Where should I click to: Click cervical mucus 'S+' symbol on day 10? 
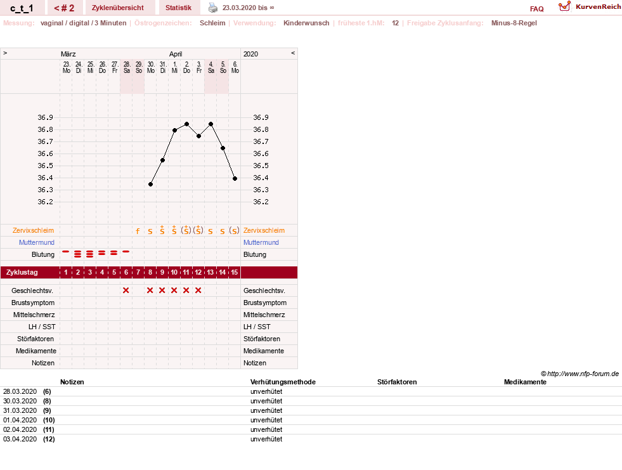click(174, 230)
